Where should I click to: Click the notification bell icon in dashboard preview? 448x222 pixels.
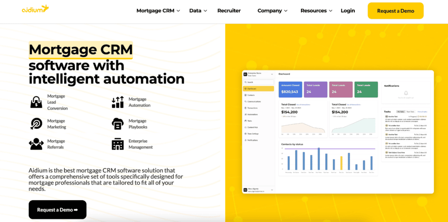tap(406, 93)
